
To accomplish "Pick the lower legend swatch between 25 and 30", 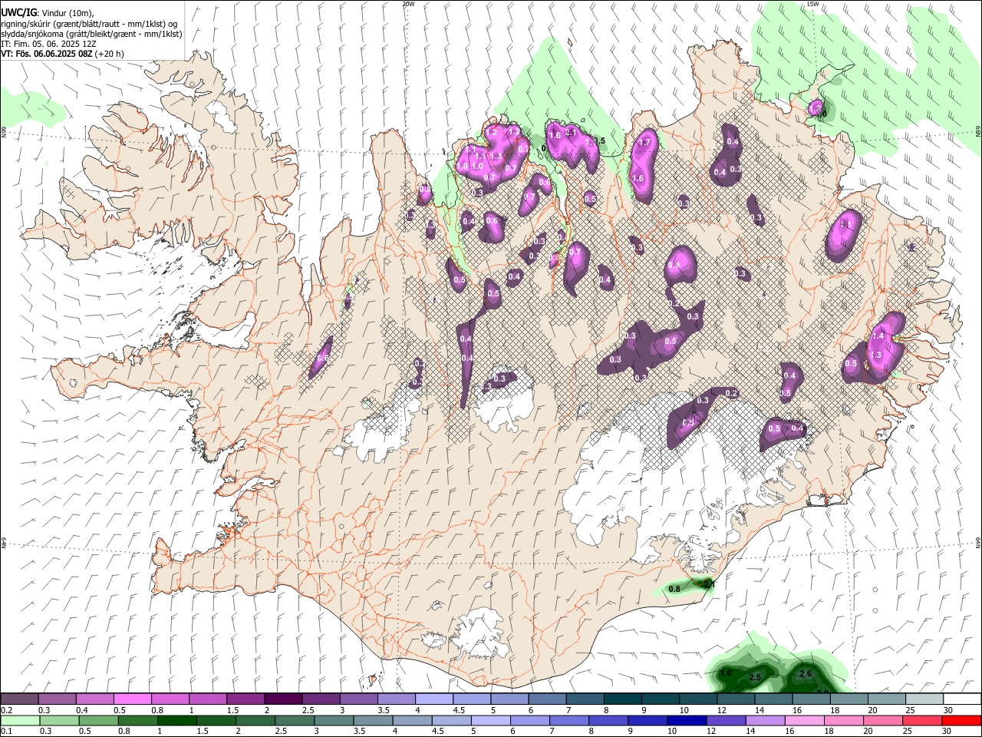I will pos(921,720).
